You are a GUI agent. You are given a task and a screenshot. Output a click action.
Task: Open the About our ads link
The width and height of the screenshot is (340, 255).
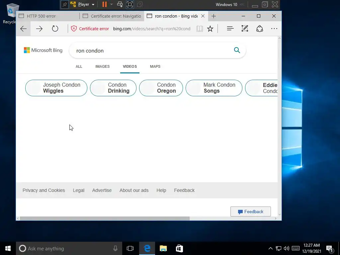point(134,190)
